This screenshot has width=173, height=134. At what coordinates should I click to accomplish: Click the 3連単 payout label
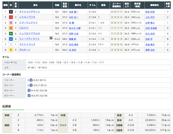coord(119,130)
